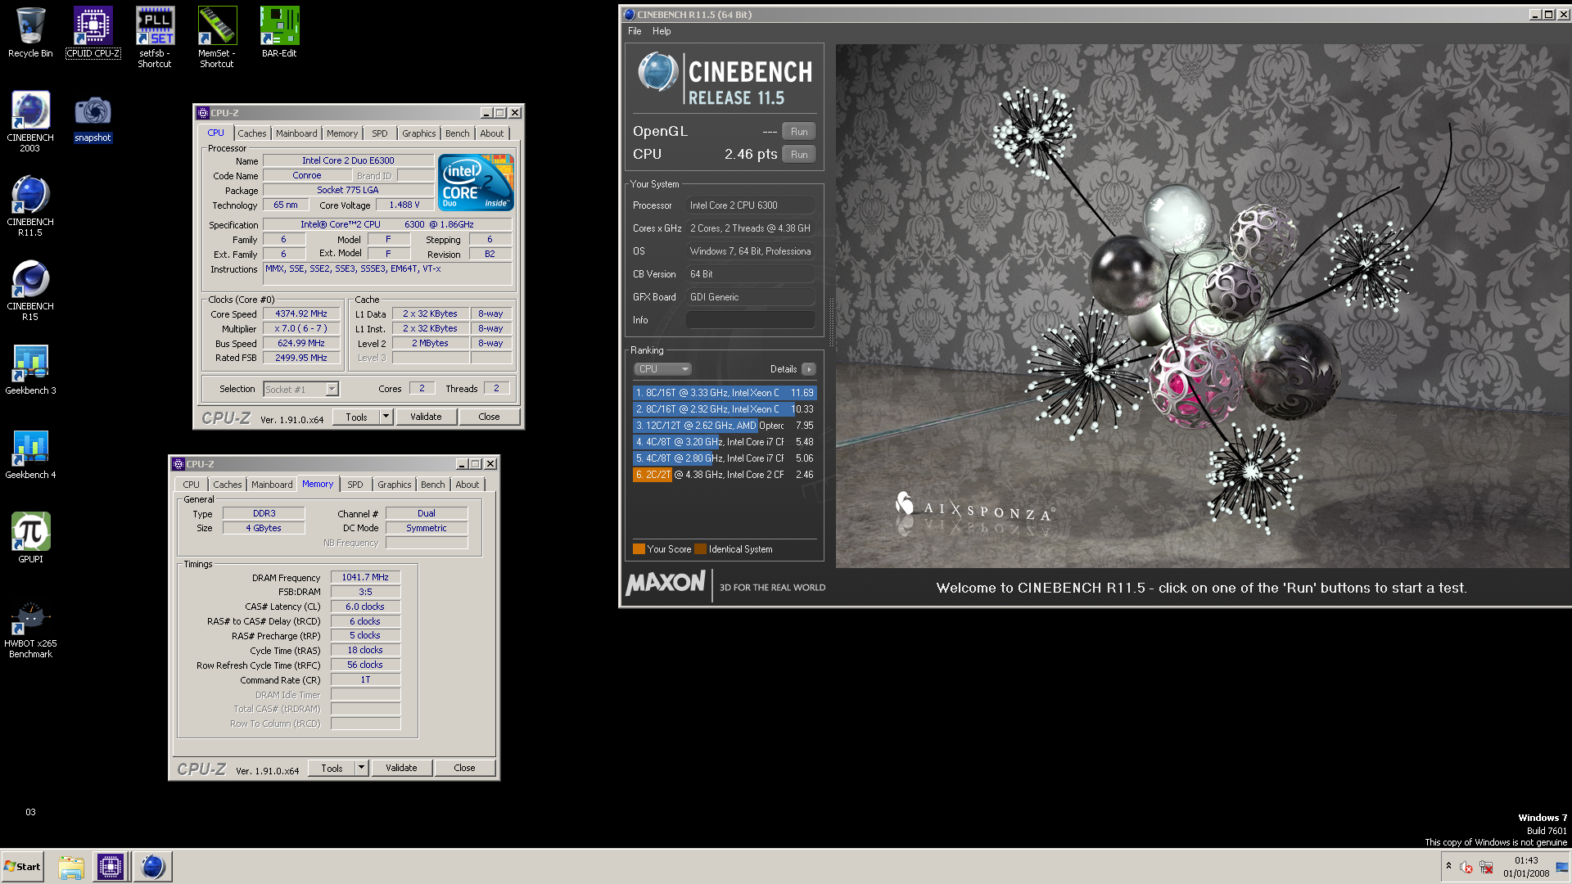This screenshot has height=884, width=1572.
Task: Open HWBOT x265 Benchmark icon
Action: [x=30, y=629]
